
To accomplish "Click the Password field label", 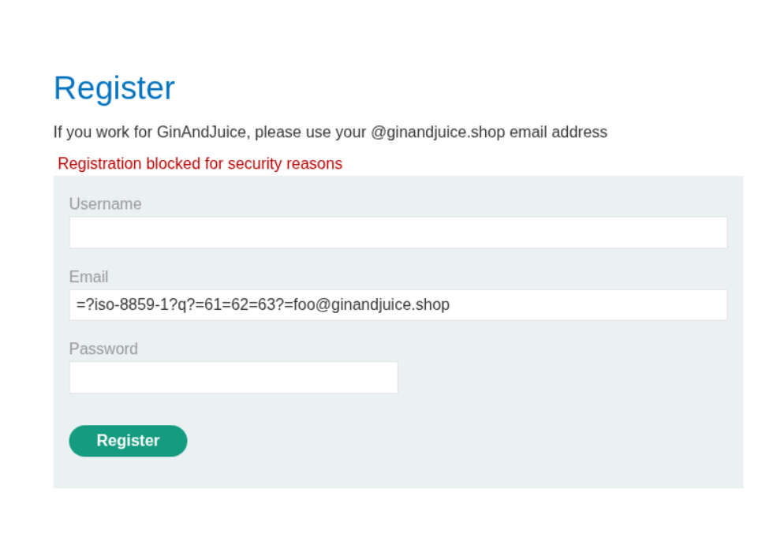I will [x=103, y=349].
